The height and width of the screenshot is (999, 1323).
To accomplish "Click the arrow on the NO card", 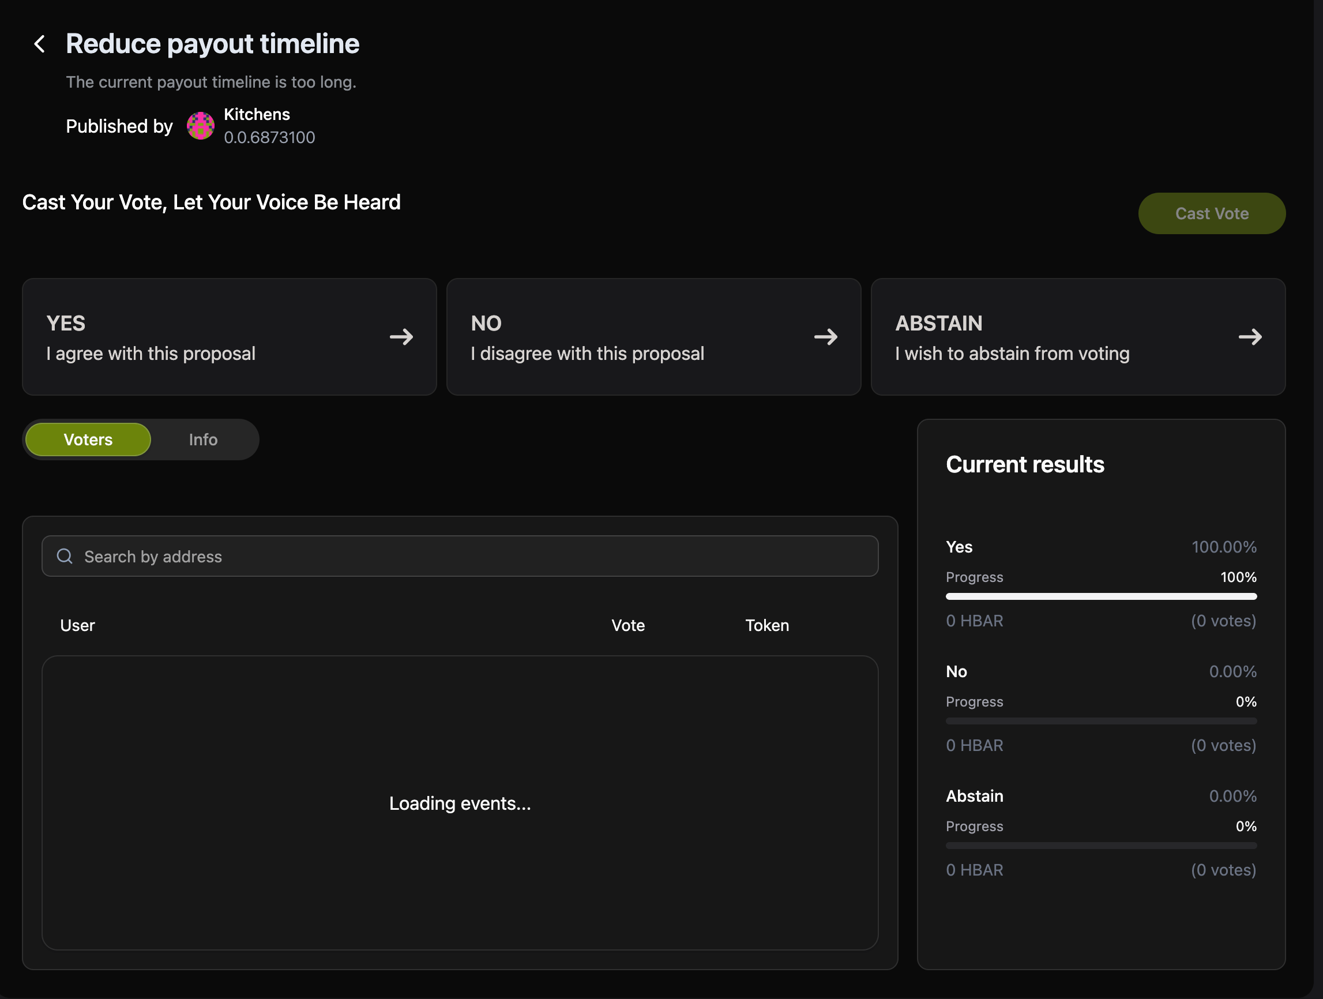I will point(825,337).
